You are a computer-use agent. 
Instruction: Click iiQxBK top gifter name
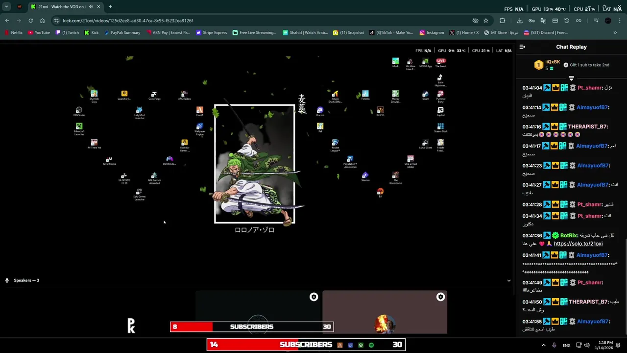click(x=553, y=62)
